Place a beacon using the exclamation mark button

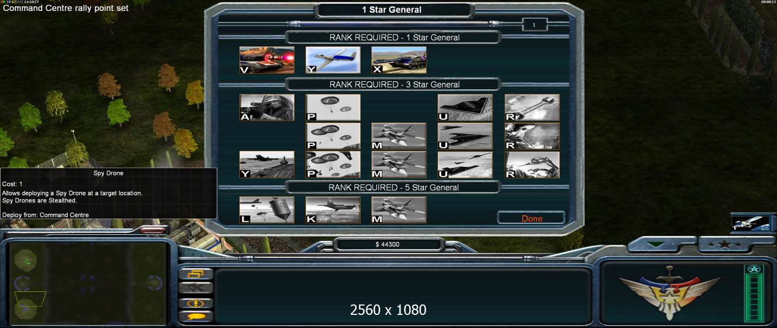(x=196, y=303)
